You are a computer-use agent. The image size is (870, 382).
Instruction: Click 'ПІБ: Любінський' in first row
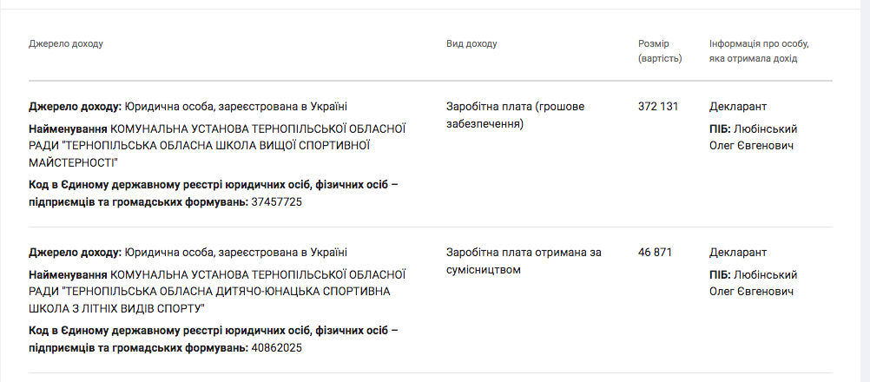[x=753, y=129]
